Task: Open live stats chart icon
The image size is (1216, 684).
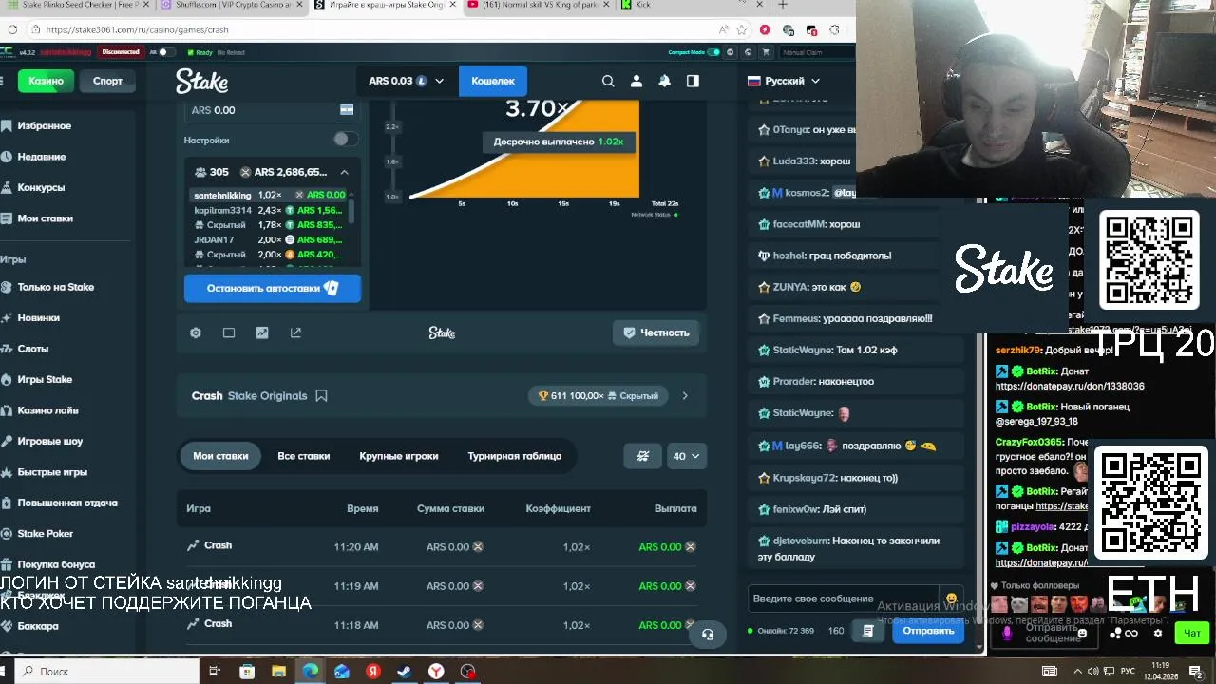Action: (262, 332)
